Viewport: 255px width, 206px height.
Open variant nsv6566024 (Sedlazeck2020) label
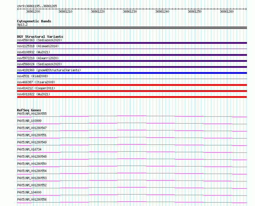[40, 64]
